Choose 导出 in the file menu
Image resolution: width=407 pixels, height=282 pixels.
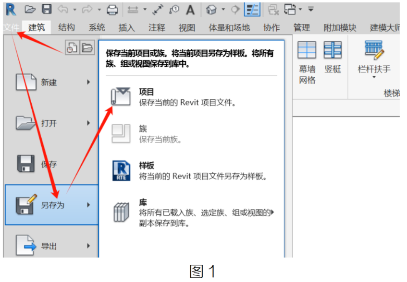tap(51, 246)
